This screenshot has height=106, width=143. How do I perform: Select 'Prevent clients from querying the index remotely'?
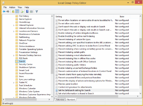(80, 74)
